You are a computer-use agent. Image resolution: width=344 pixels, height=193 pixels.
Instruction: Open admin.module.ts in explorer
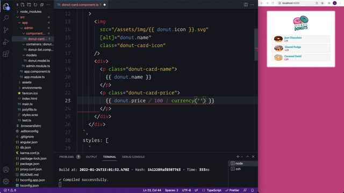pos(33,66)
